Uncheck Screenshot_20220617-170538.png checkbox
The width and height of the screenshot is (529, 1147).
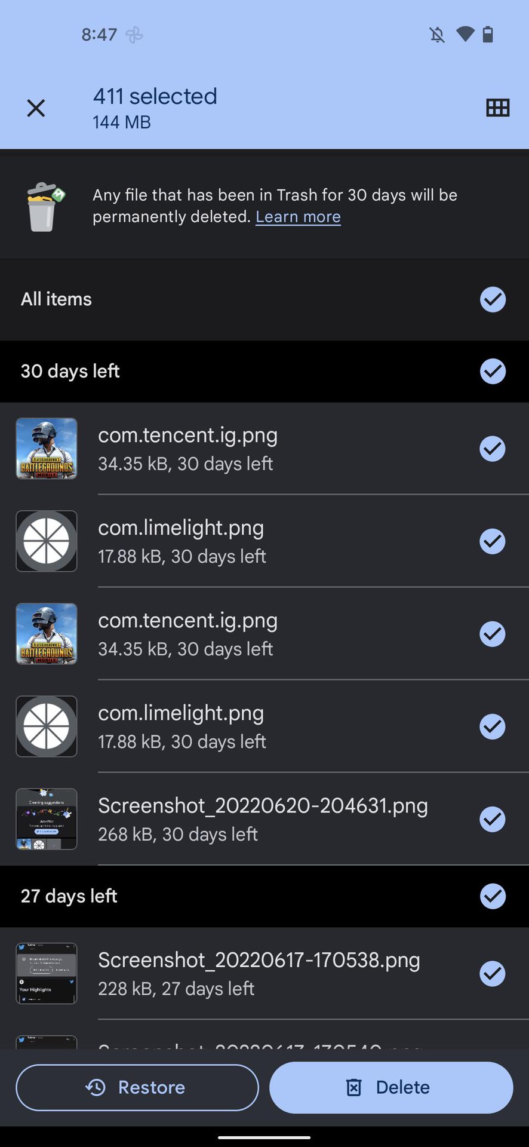coord(493,973)
